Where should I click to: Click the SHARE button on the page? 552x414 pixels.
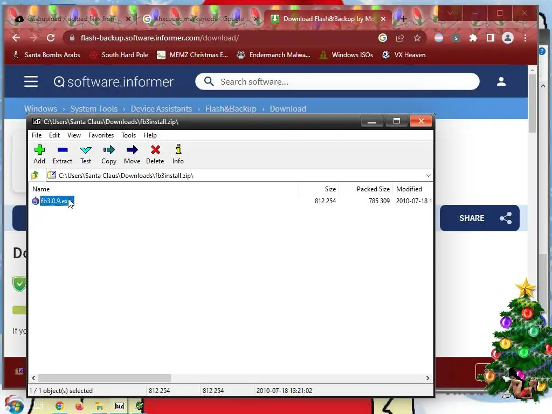click(x=479, y=218)
